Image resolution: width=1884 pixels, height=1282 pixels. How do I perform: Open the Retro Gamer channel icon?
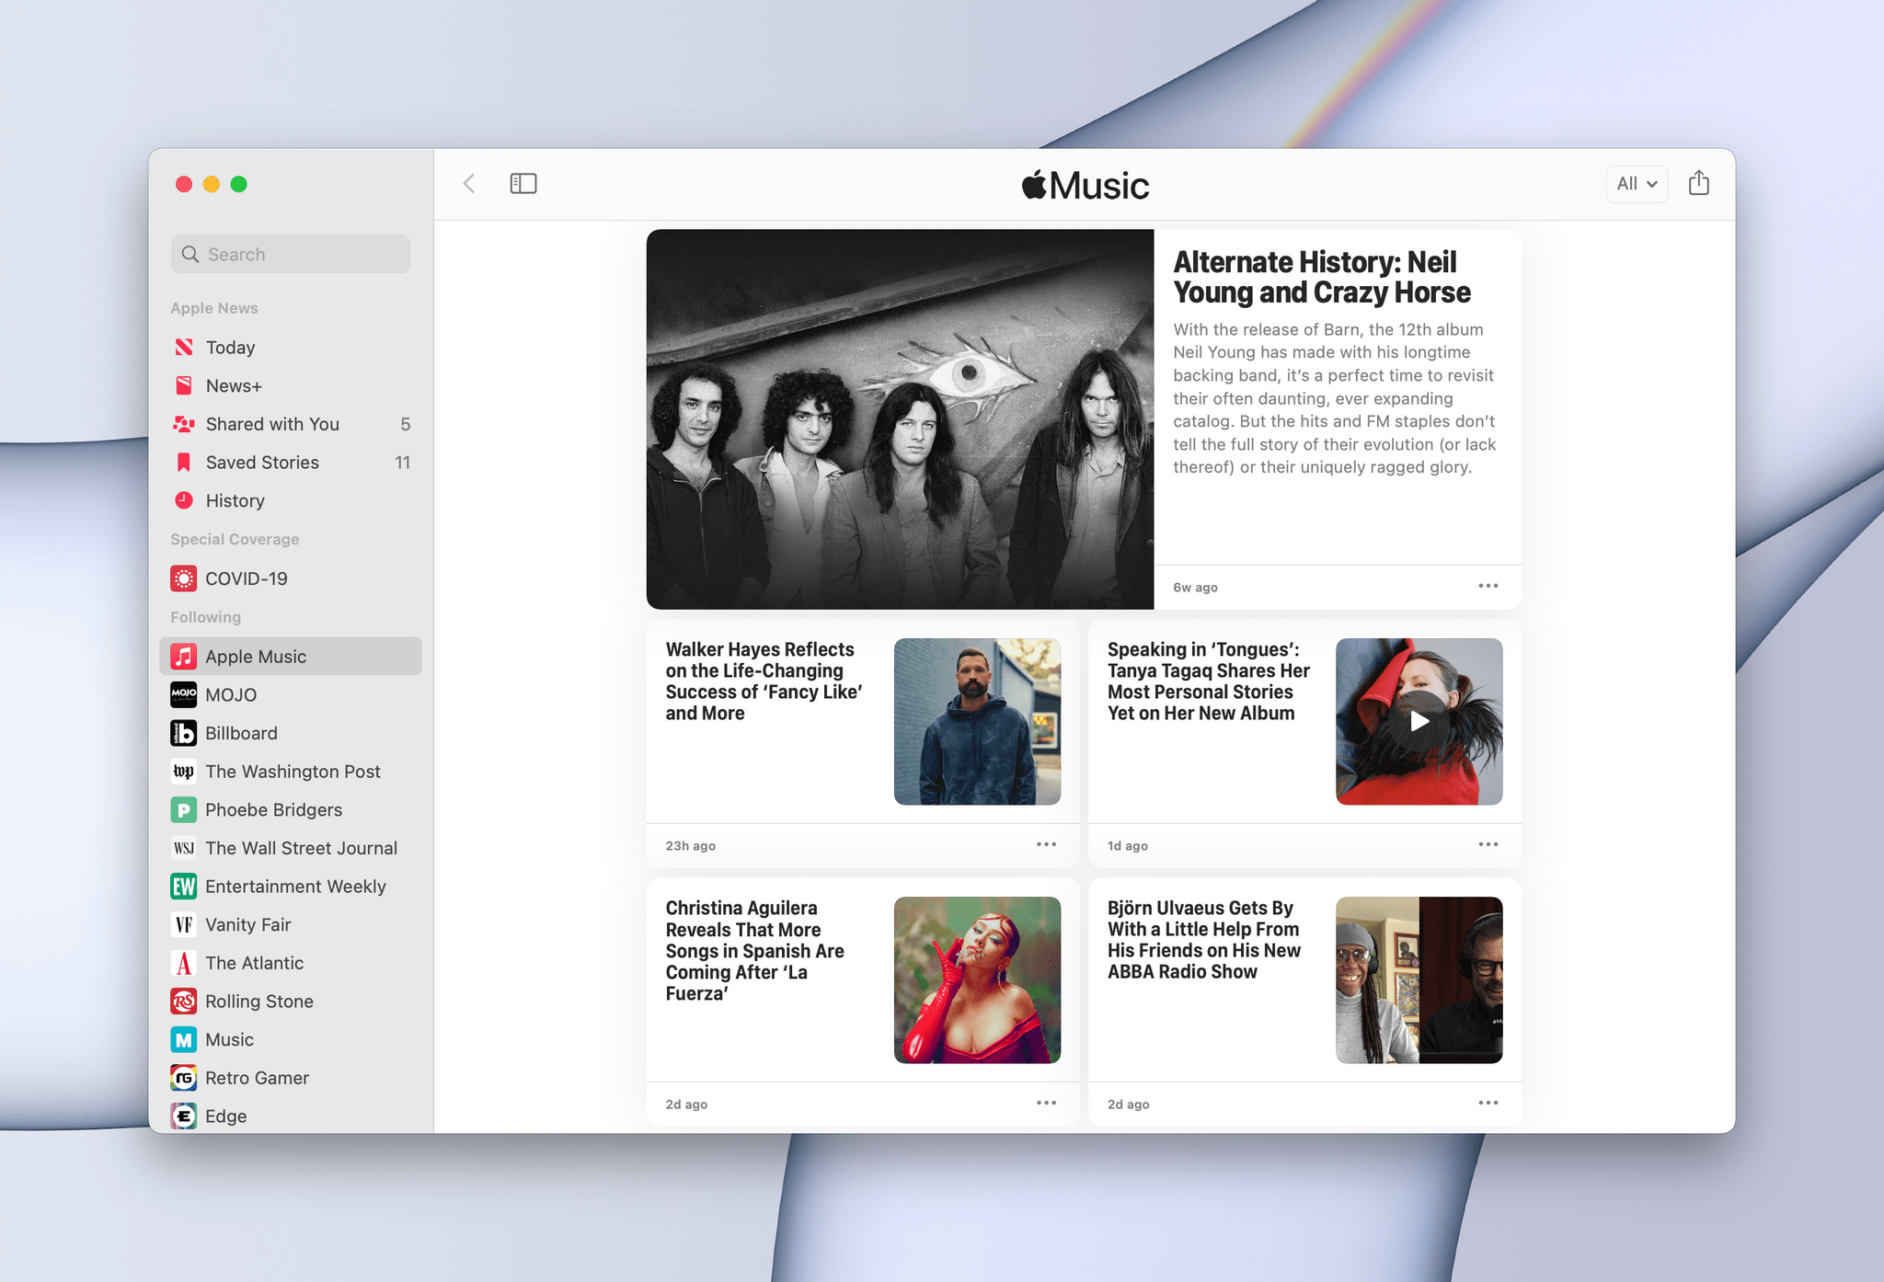[x=184, y=1078]
